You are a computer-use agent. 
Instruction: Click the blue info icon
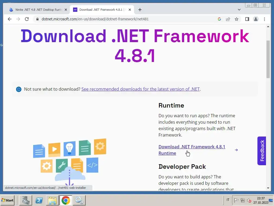click(x=19, y=89)
